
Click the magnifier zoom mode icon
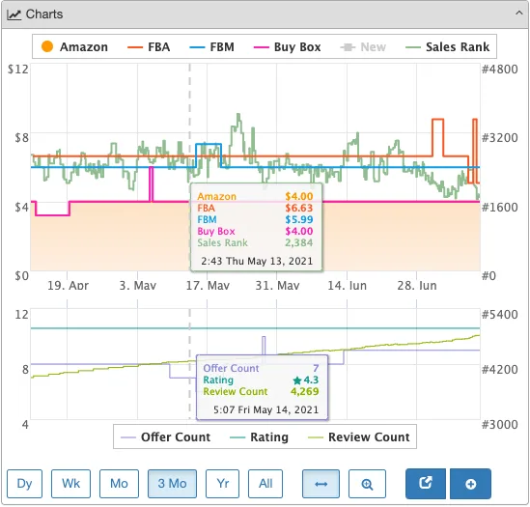click(x=367, y=484)
